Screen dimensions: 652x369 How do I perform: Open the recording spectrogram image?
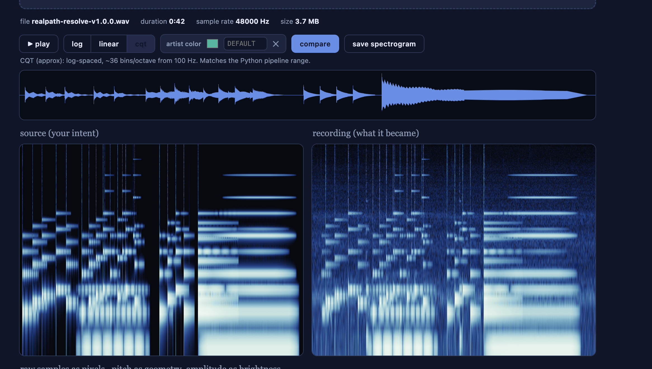click(454, 250)
